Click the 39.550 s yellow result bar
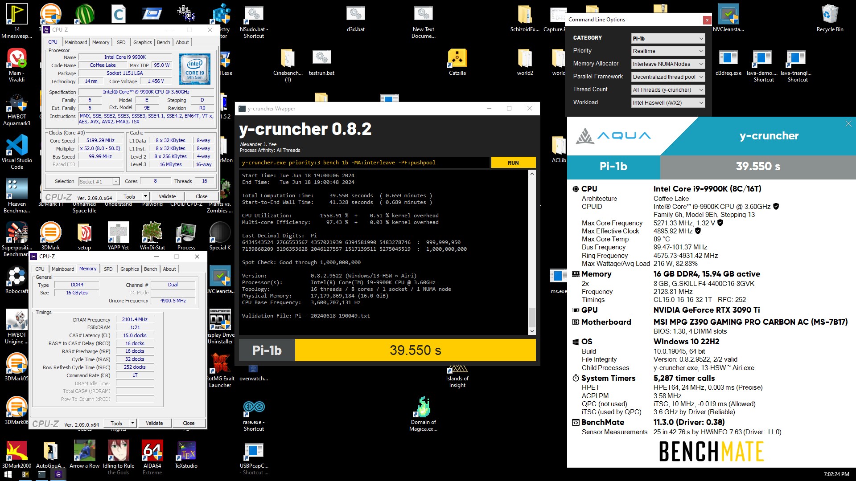Screen dimensions: 856x481 click(x=416, y=351)
